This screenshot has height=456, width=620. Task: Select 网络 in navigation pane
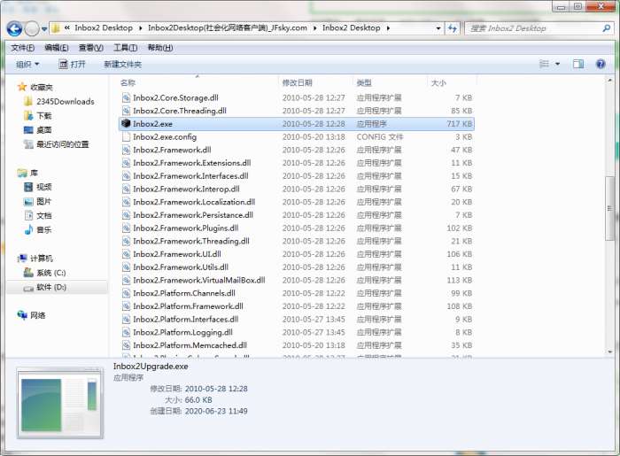37,315
